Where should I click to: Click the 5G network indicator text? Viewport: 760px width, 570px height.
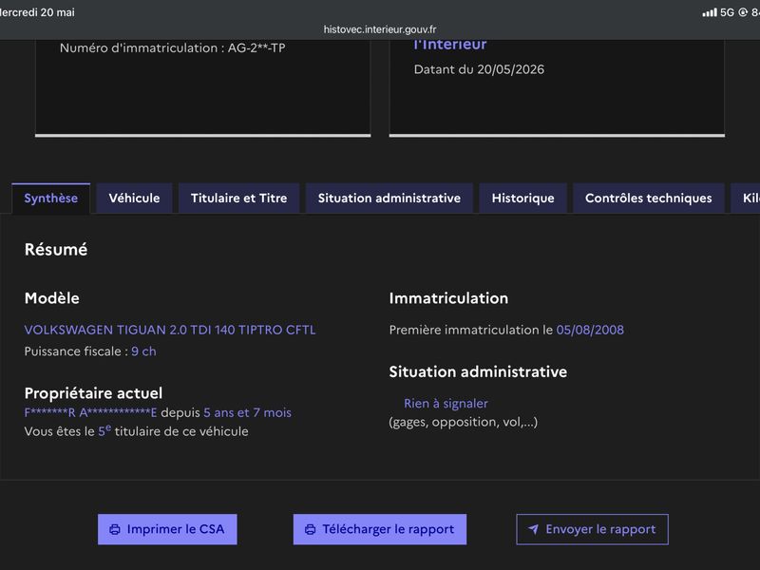(727, 12)
